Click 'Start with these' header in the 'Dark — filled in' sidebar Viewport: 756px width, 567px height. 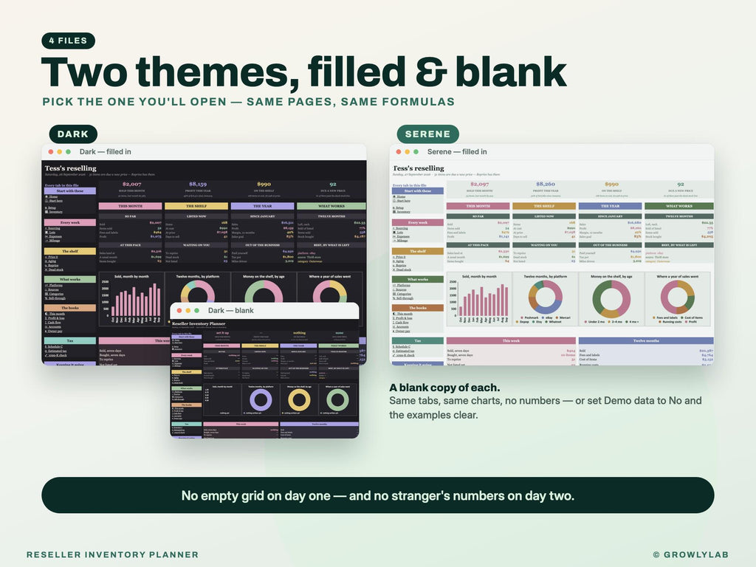pyautogui.click(x=70, y=191)
